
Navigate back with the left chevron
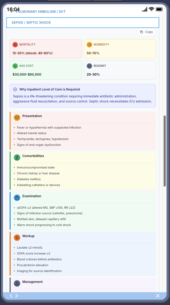pos(11,295)
